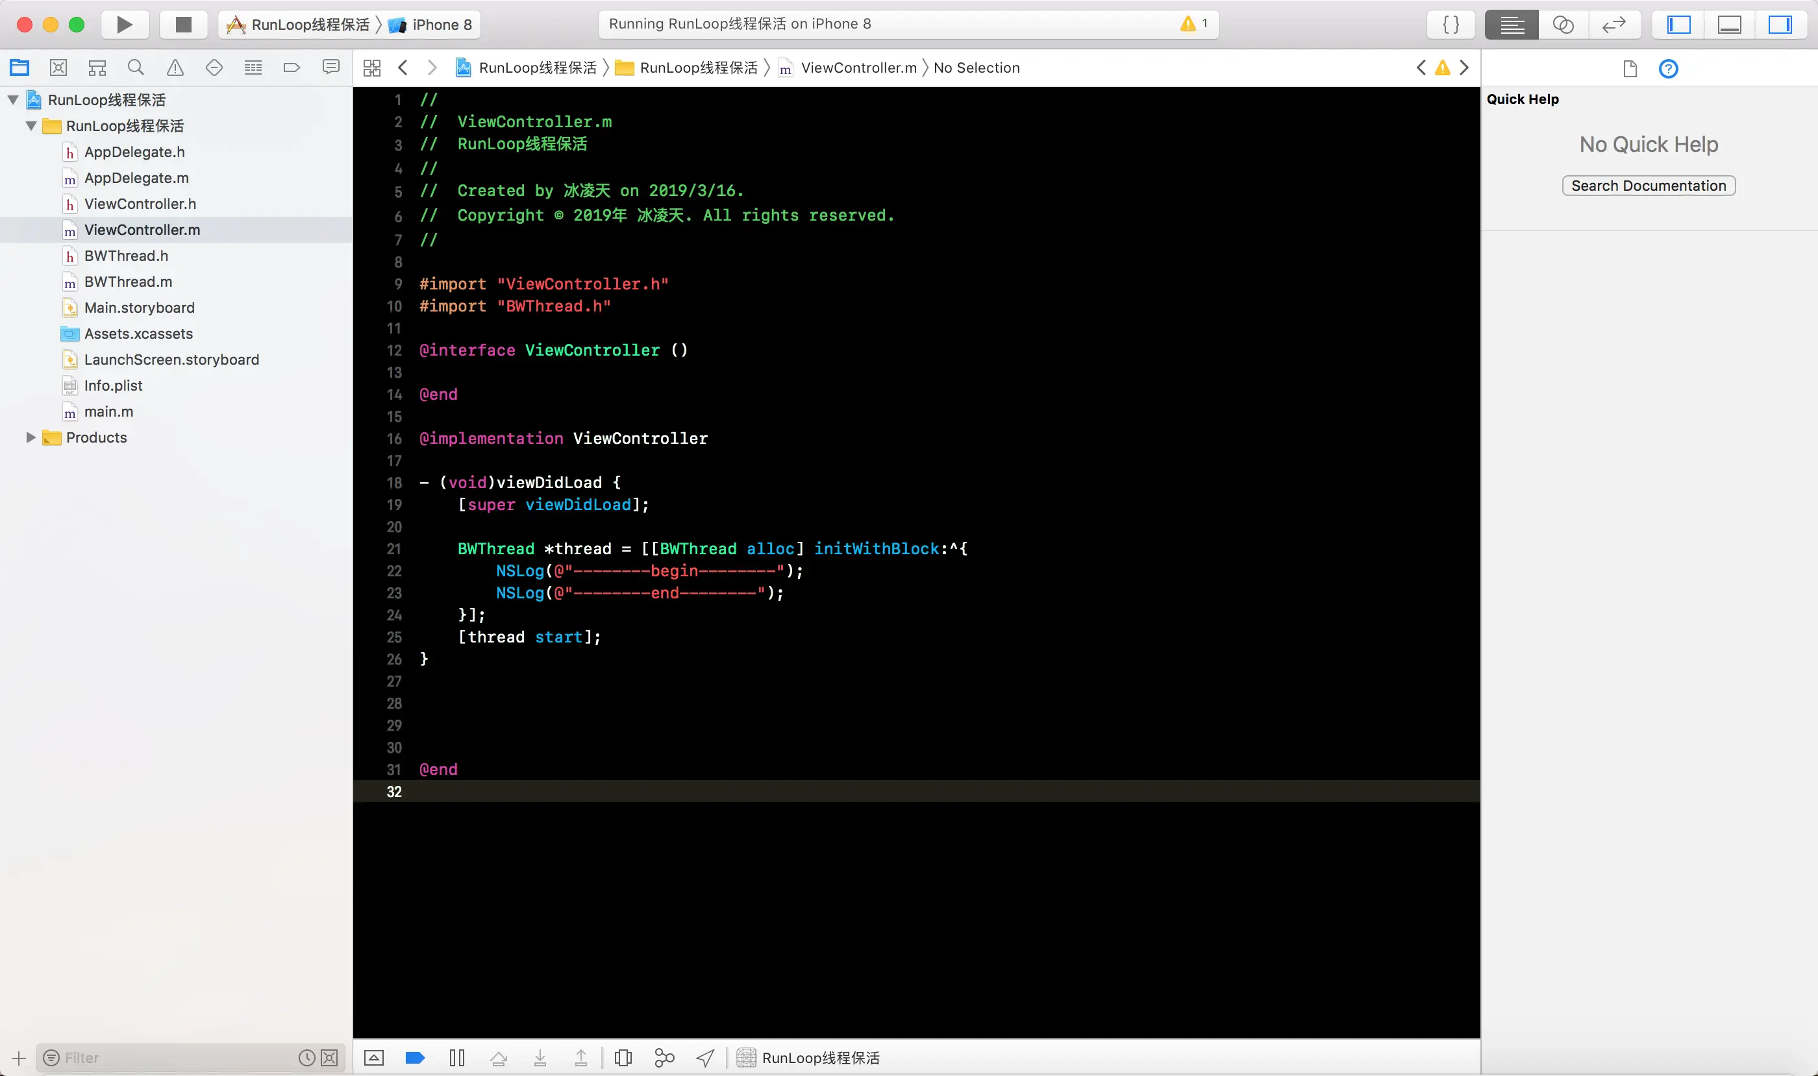Click the Run (play) button
The width and height of the screenshot is (1818, 1076).
tap(125, 25)
